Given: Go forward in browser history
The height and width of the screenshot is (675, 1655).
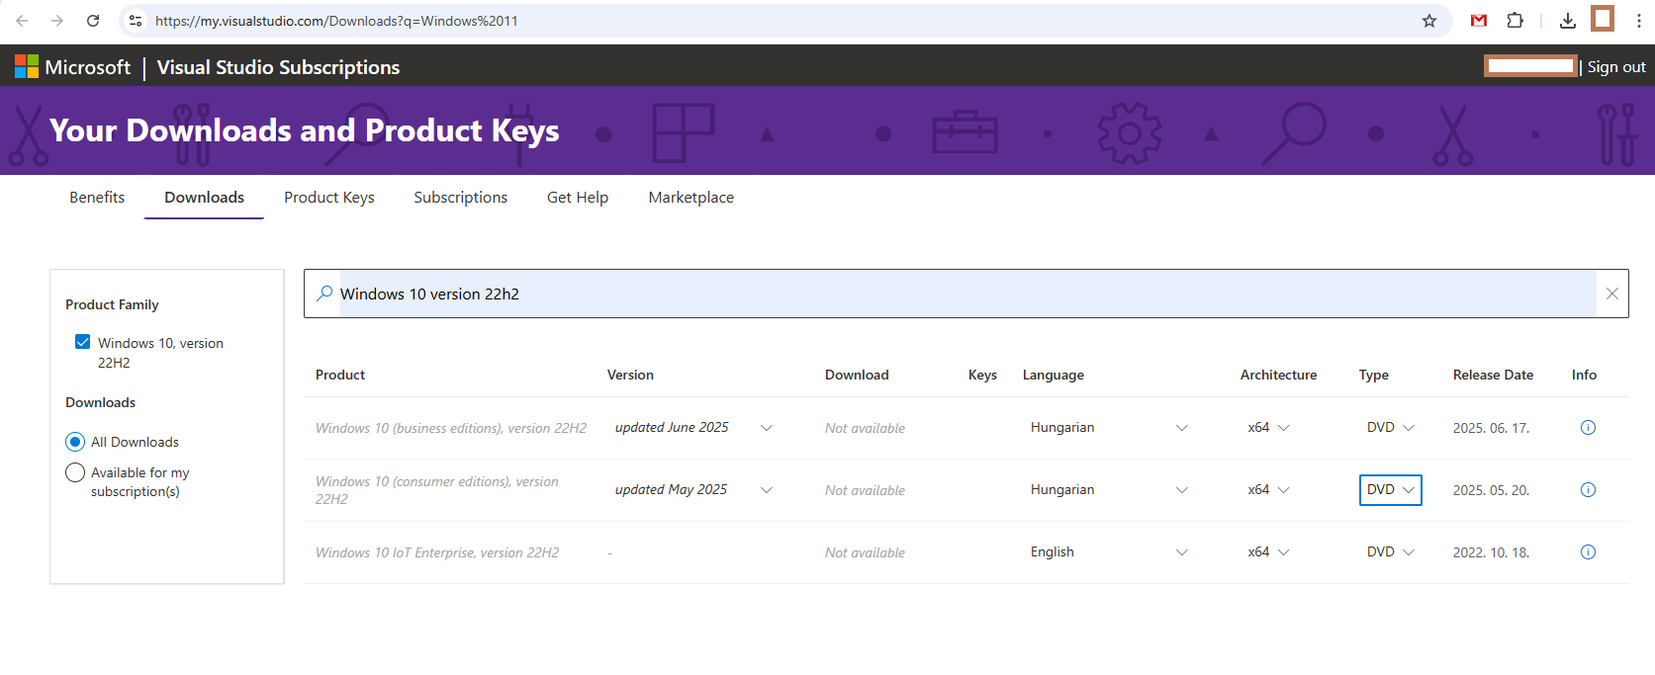Looking at the screenshot, I should (x=57, y=21).
